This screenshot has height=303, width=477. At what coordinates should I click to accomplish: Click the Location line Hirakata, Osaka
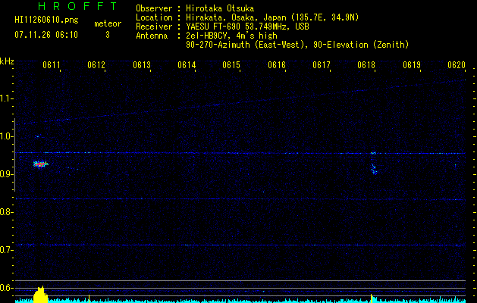(247, 17)
